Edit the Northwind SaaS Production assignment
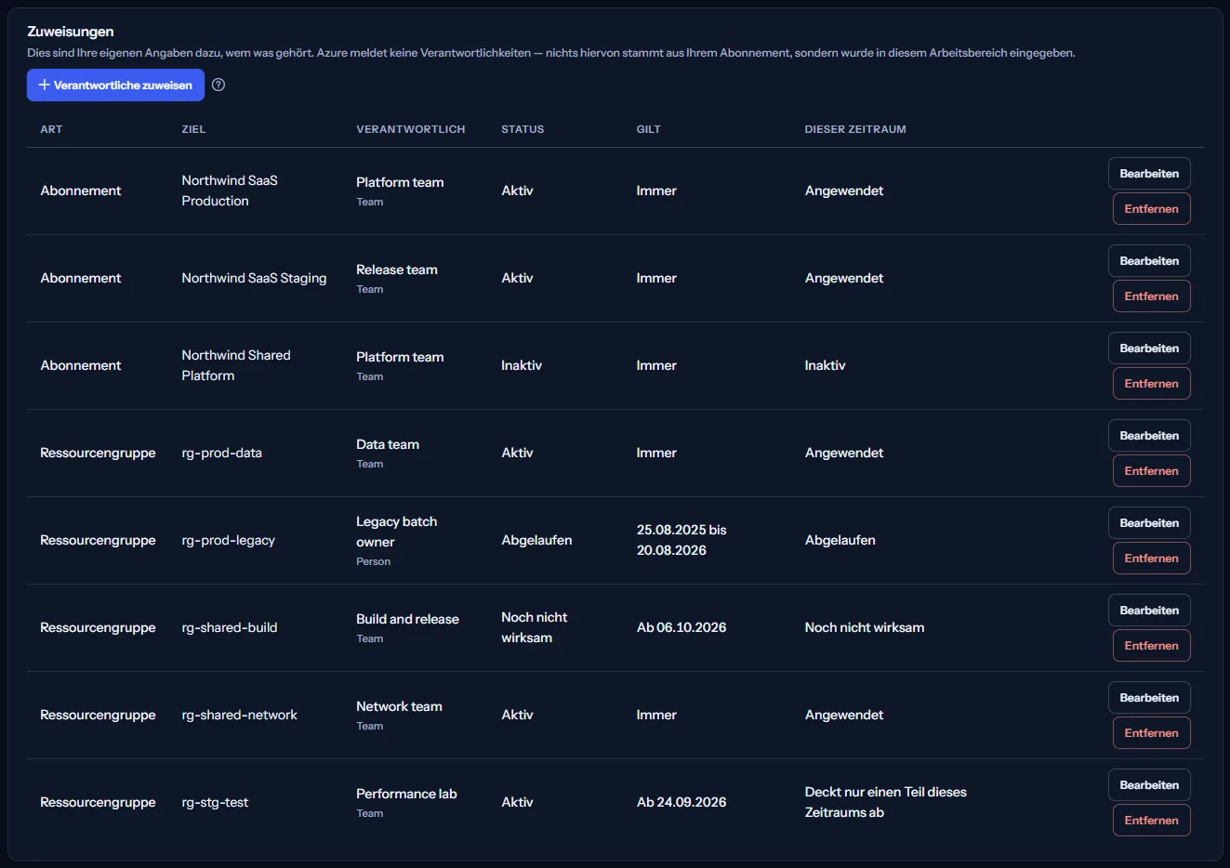Screen dimensions: 1230x868 1149,174
